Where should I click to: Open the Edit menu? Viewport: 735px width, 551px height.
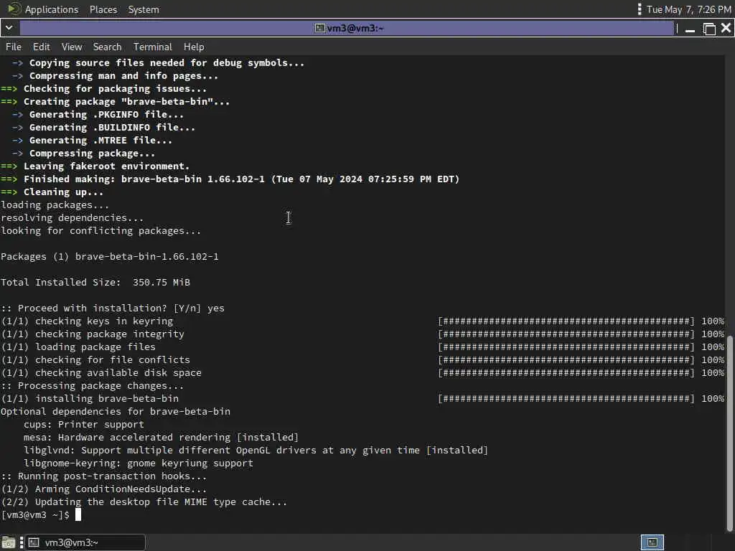click(x=41, y=47)
